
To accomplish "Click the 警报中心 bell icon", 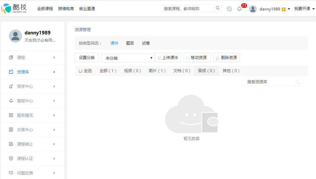I will coord(11,101).
